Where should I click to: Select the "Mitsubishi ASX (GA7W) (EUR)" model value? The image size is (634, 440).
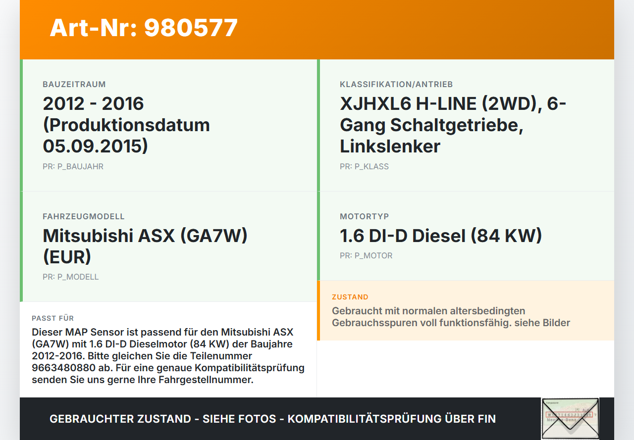tap(145, 246)
